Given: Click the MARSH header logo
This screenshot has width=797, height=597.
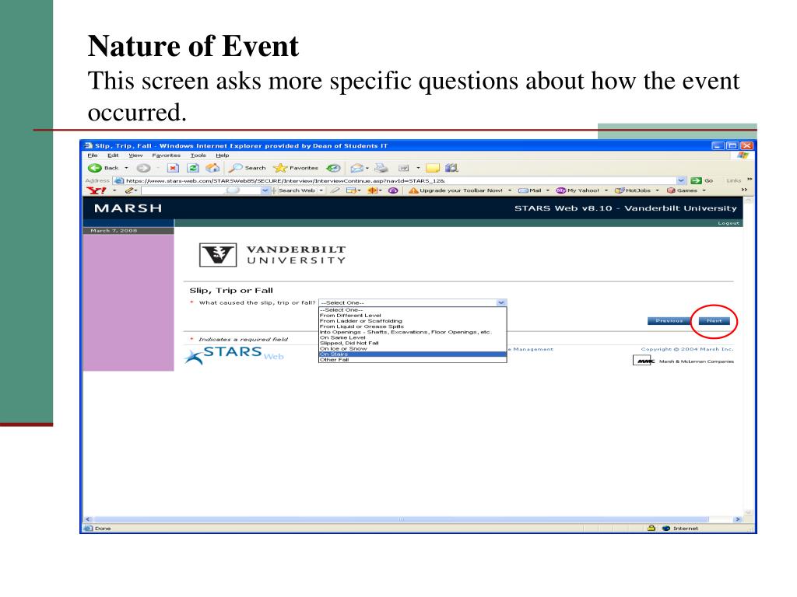Looking at the screenshot, I should [128, 208].
